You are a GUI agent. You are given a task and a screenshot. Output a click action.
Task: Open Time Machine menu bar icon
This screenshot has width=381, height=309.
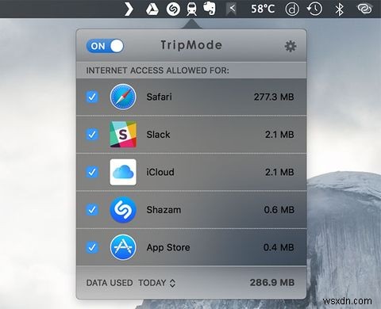[314, 9]
